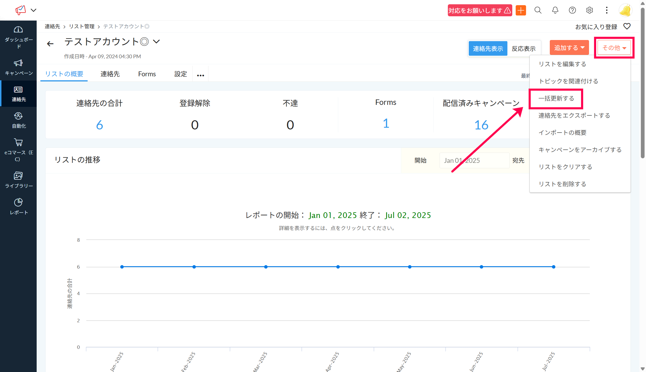Image resolution: width=646 pixels, height=372 pixels.
Task: Expand chevron beside テストアカウント title
Action: 156,42
